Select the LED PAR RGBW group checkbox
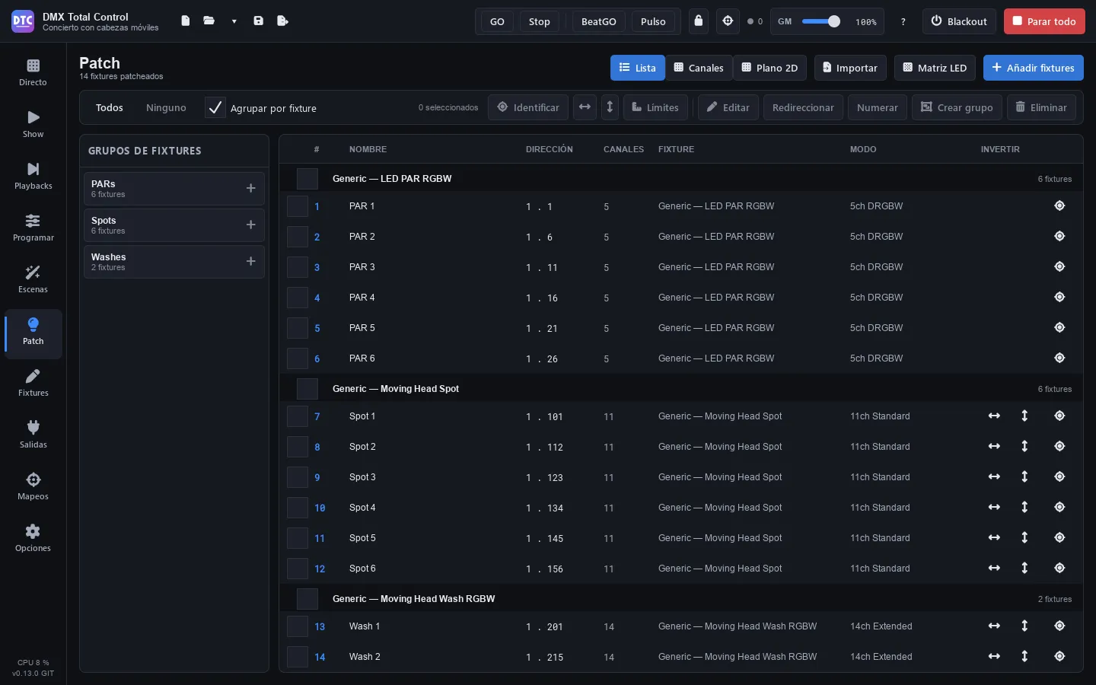Screen dimensions: 1096x685 (x=307, y=179)
